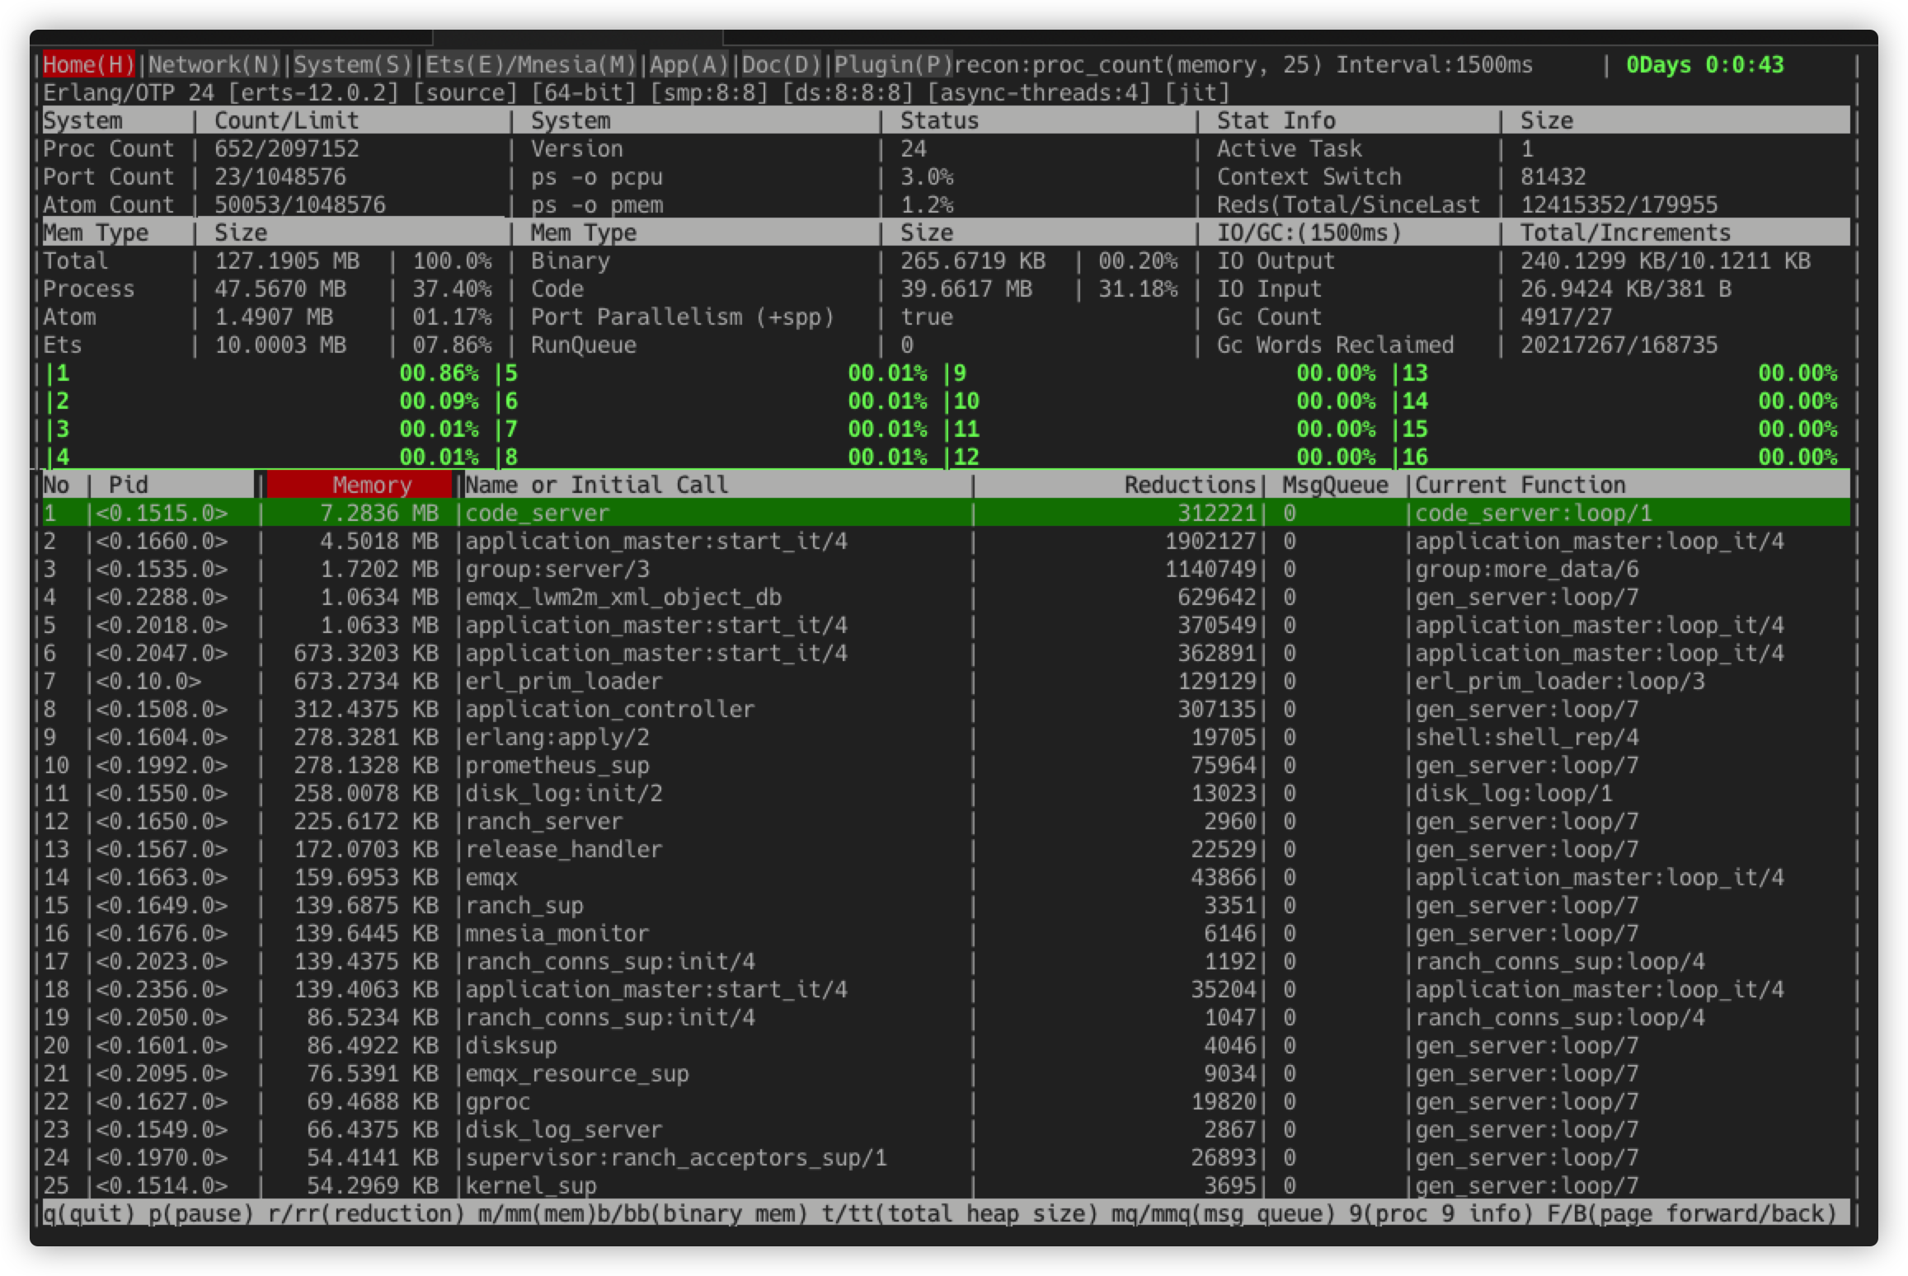Click the Context Switch value 81432
This screenshot has width=1908, height=1276.
tap(1553, 176)
